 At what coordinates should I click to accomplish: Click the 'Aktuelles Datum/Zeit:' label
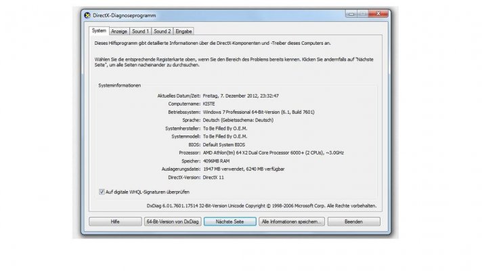[x=179, y=96]
